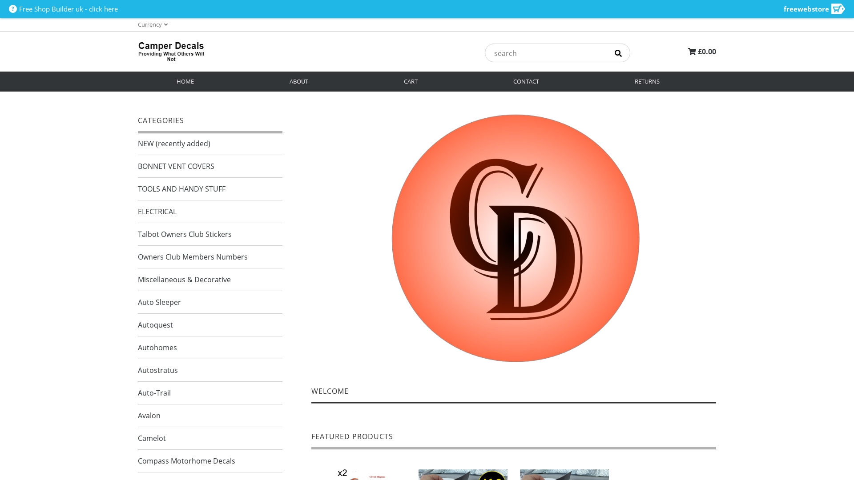Image resolution: width=854 pixels, height=480 pixels.
Task: Click the large CD circular logo
Action: tap(515, 238)
